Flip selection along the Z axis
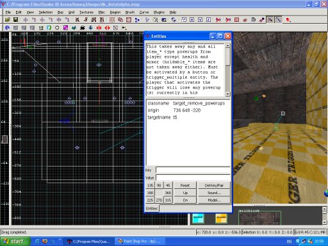328x246 pixels. [59, 20]
